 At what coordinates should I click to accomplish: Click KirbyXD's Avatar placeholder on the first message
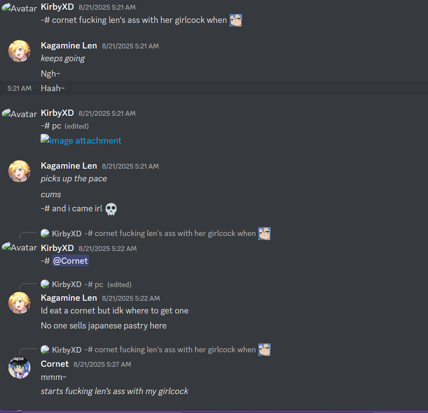pyautogui.click(x=19, y=8)
